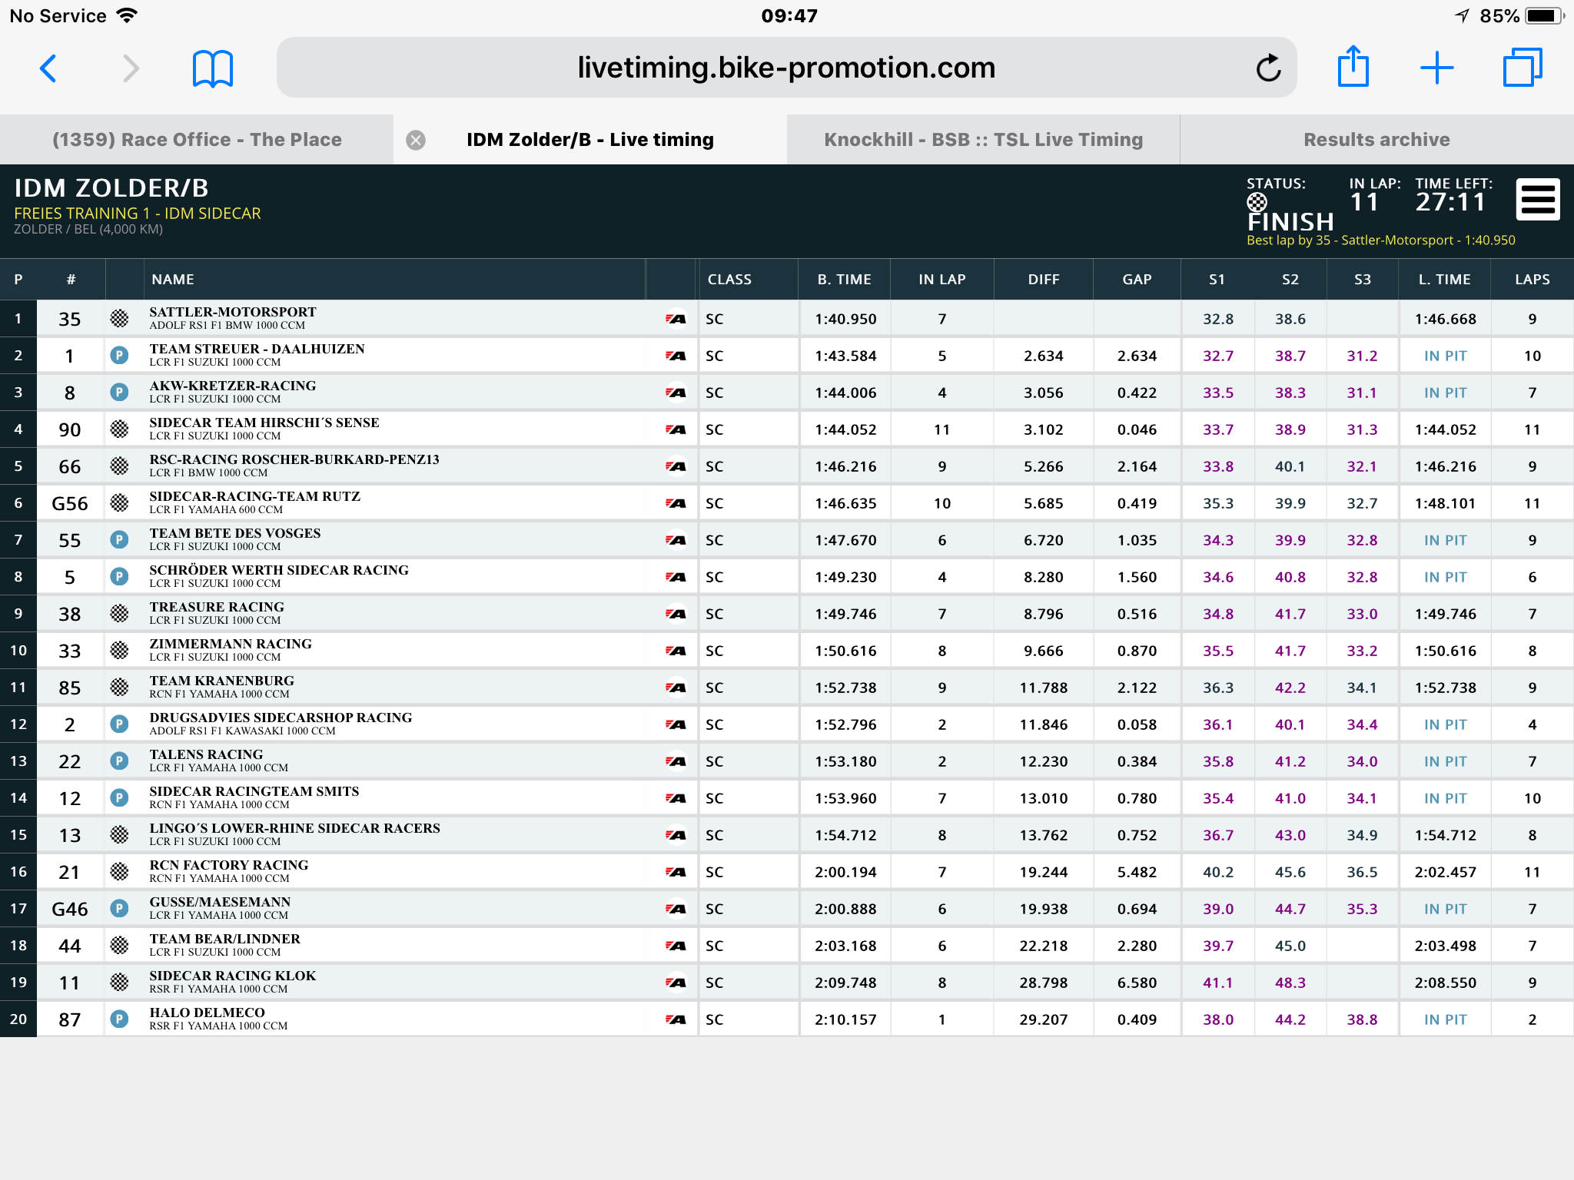The width and height of the screenshot is (1574, 1180).
Task: Click flag icon for Sidecar Team Hirschi's Sense
Action: coord(119,429)
